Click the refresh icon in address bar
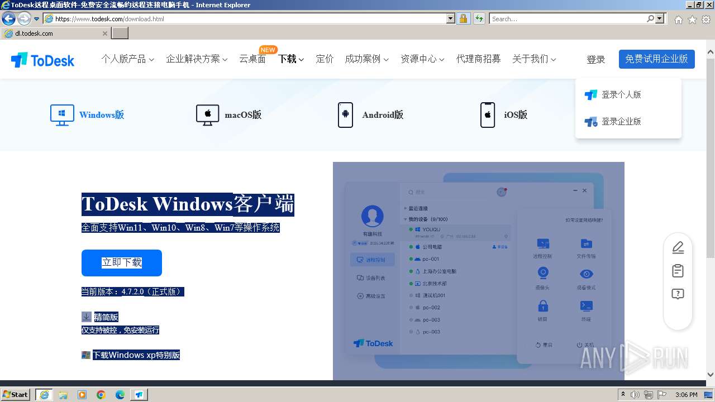This screenshot has height=402, width=715. [x=479, y=18]
